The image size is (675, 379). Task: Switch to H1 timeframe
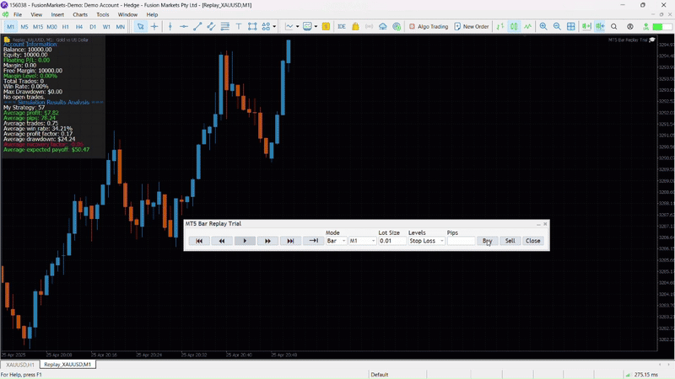pyautogui.click(x=66, y=27)
